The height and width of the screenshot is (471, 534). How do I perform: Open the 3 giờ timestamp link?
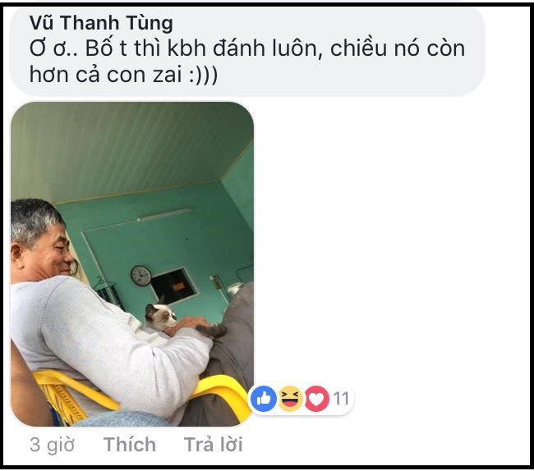tap(52, 445)
